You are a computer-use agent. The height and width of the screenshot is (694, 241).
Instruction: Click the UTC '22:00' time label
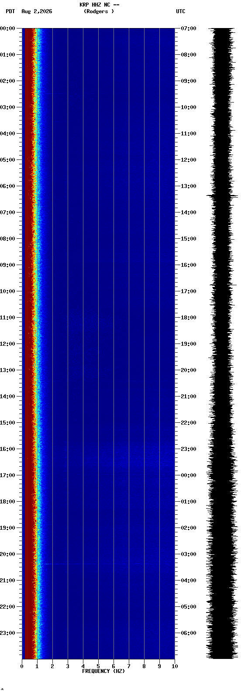pyautogui.click(x=188, y=423)
